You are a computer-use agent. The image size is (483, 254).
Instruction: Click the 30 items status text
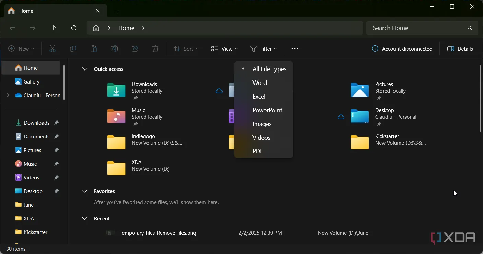coord(16,249)
